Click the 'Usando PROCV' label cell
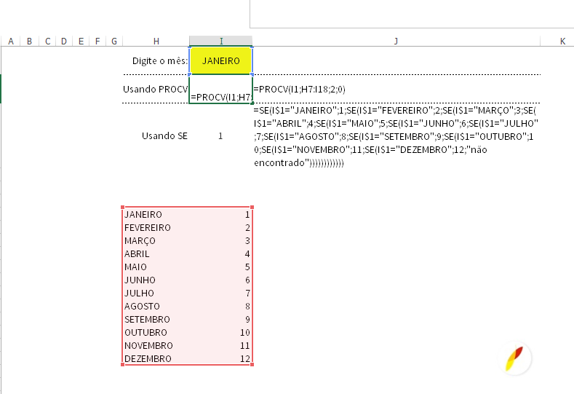 point(156,89)
